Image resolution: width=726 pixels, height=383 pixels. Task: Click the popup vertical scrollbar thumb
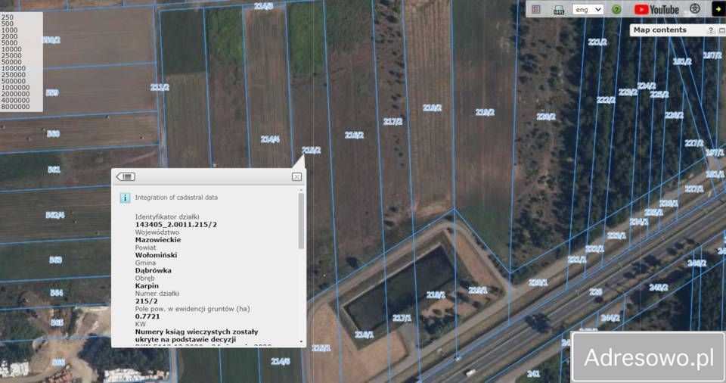302,221
